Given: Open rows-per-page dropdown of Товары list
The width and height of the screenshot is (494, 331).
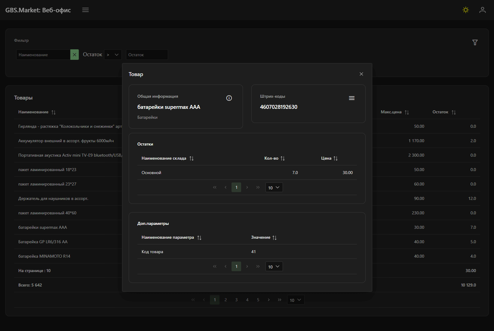Looking at the screenshot, I should point(296,300).
